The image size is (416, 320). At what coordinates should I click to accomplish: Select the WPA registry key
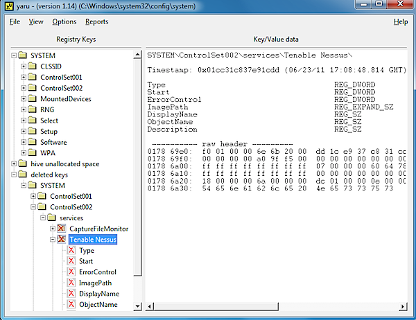pos(48,153)
